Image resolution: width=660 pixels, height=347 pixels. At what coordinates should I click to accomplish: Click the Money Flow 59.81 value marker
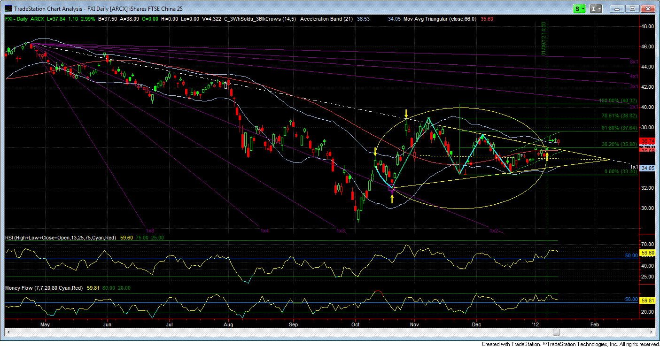point(648,300)
